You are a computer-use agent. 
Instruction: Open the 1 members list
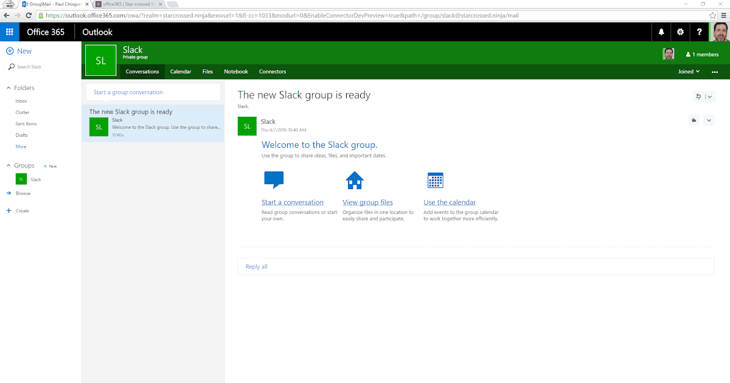click(x=703, y=54)
